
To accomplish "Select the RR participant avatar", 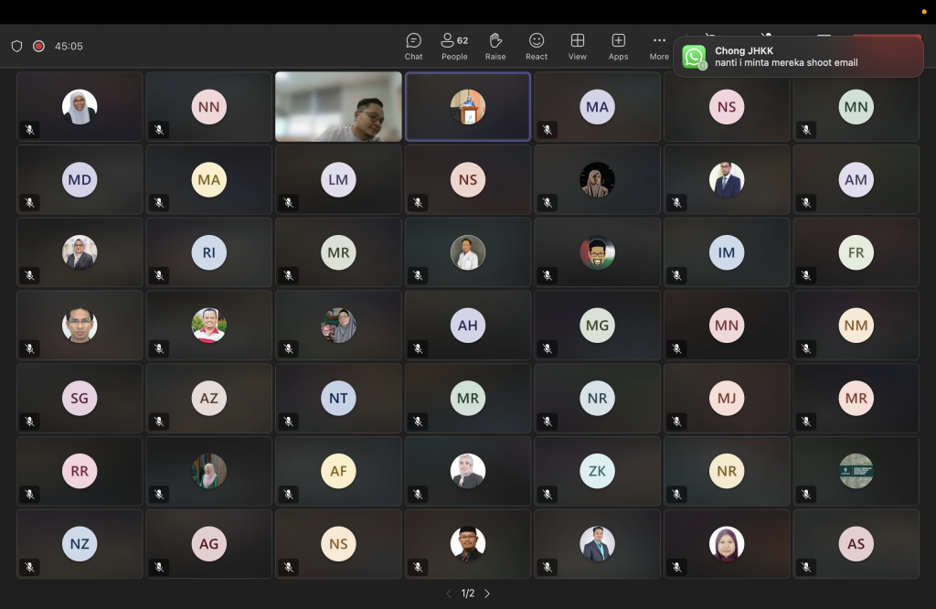I will (x=80, y=471).
